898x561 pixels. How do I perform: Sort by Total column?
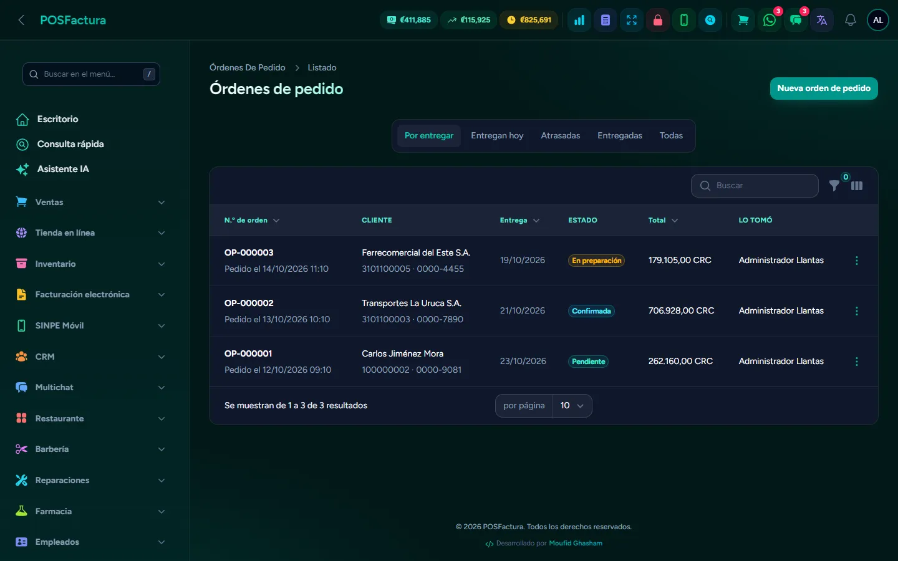tap(663, 220)
